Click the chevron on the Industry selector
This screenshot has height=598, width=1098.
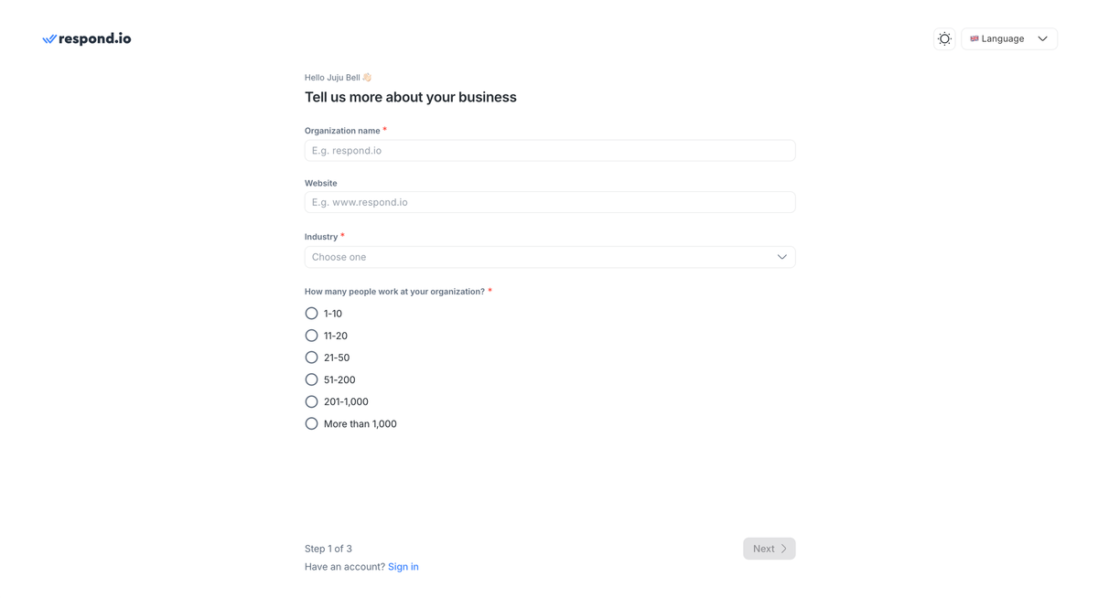coord(782,257)
